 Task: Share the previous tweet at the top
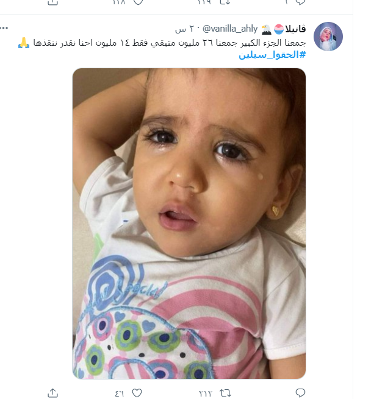coord(52,2)
